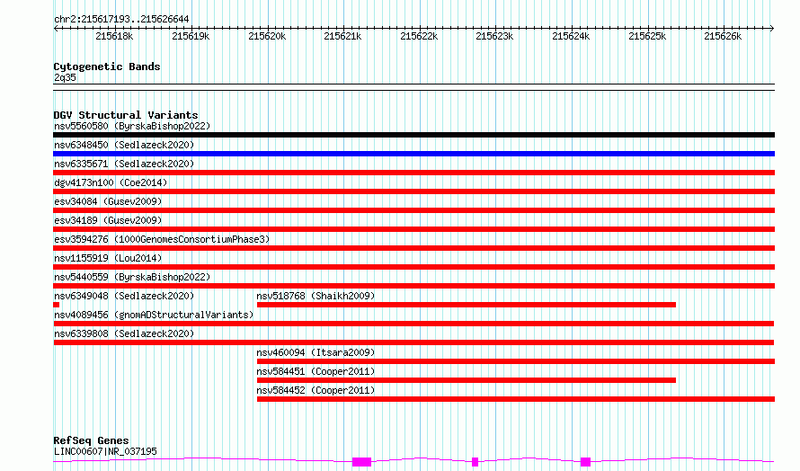Open the dgv4173n100 (Coe2014) variant label
The height and width of the screenshot is (471, 800).
tap(111, 182)
